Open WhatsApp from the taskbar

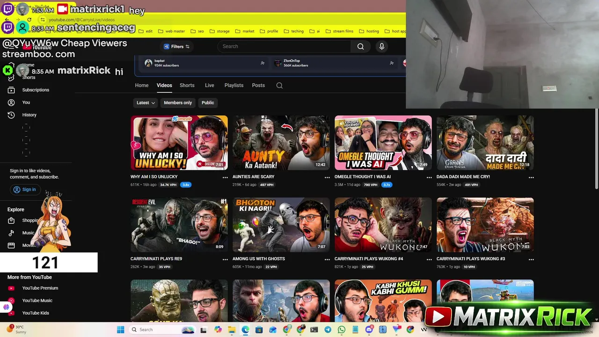tap(342, 330)
